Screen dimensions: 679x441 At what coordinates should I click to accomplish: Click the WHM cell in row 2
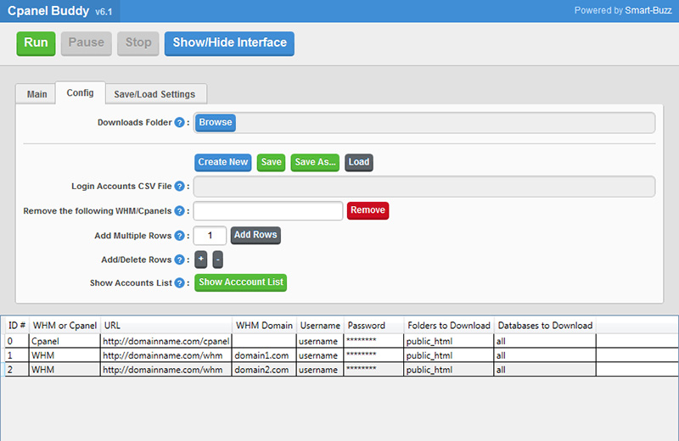65,370
